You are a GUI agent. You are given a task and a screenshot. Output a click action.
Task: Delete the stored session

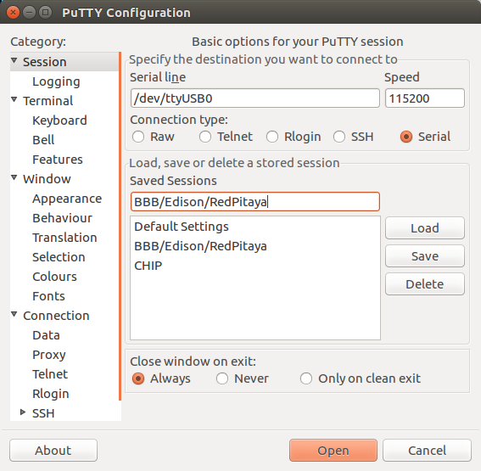click(425, 283)
